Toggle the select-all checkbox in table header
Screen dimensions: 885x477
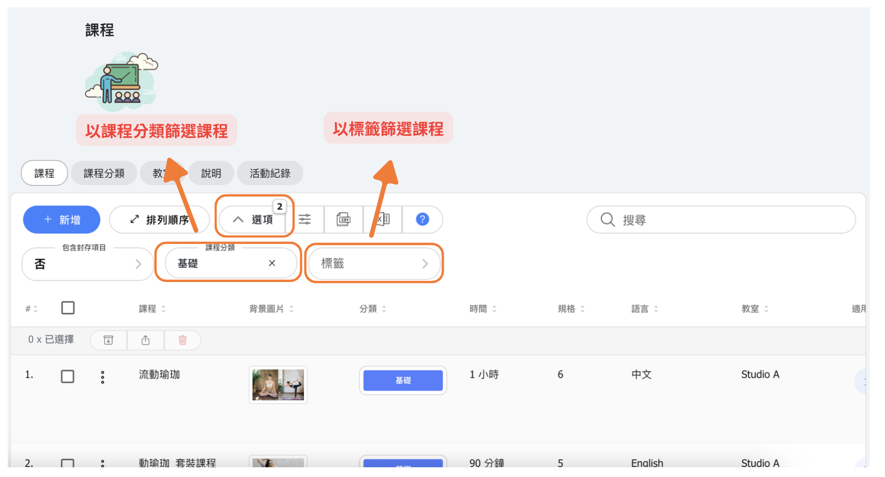(68, 308)
